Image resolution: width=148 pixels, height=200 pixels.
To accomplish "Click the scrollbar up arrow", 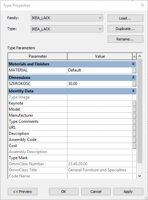I will click(140, 56).
